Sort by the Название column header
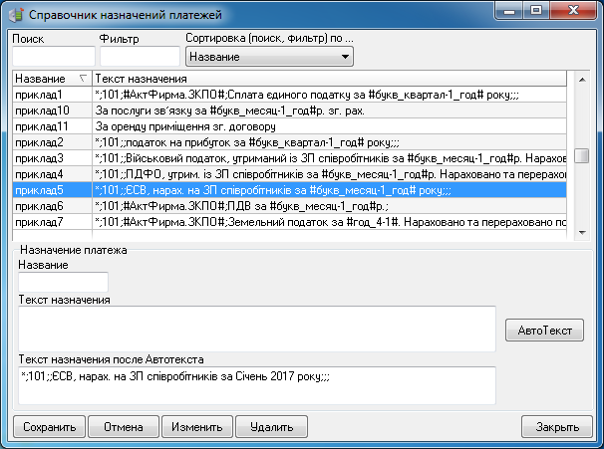The height and width of the screenshot is (449, 604). 51,78
